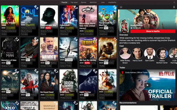Play the Enola Holmes trailer video
177x110 pixels.
pos(147,85)
